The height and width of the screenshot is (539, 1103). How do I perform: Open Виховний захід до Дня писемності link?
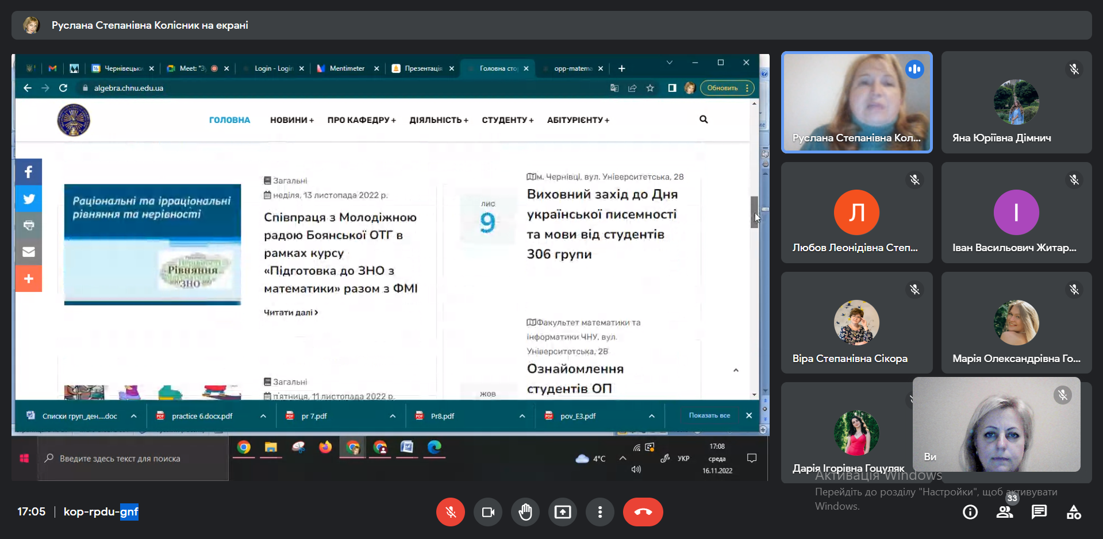pyautogui.click(x=602, y=224)
